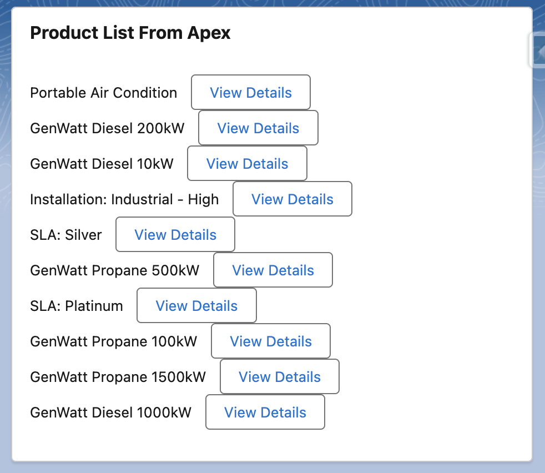Click the GenWatt Diesel 1000kW product name
This screenshot has width=545, height=473.
pyautogui.click(x=111, y=412)
